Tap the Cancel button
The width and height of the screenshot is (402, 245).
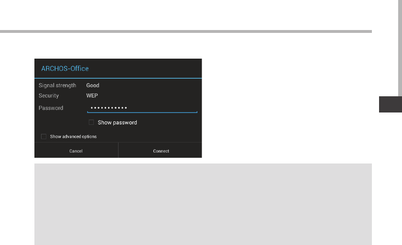pyautogui.click(x=76, y=151)
